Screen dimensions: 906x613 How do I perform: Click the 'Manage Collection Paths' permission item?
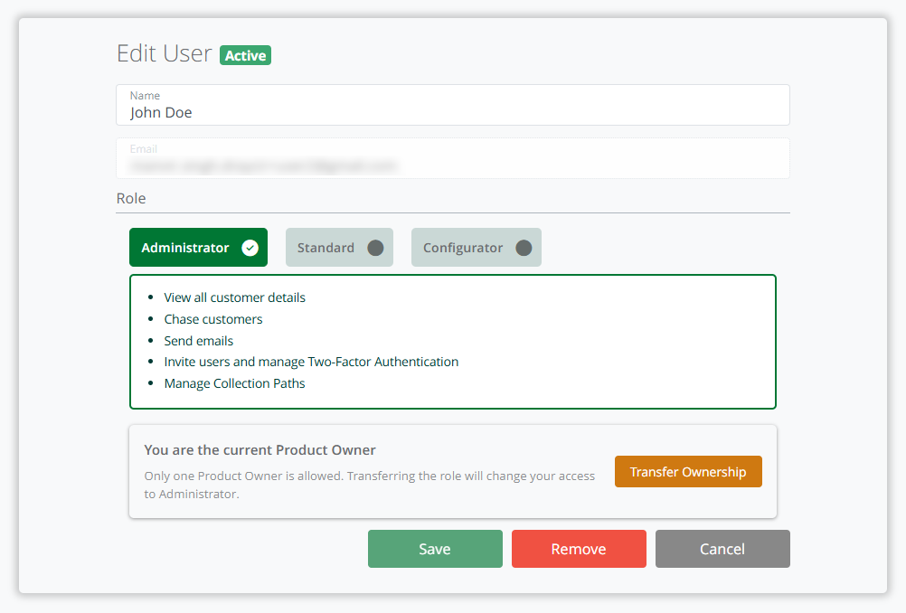234,383
